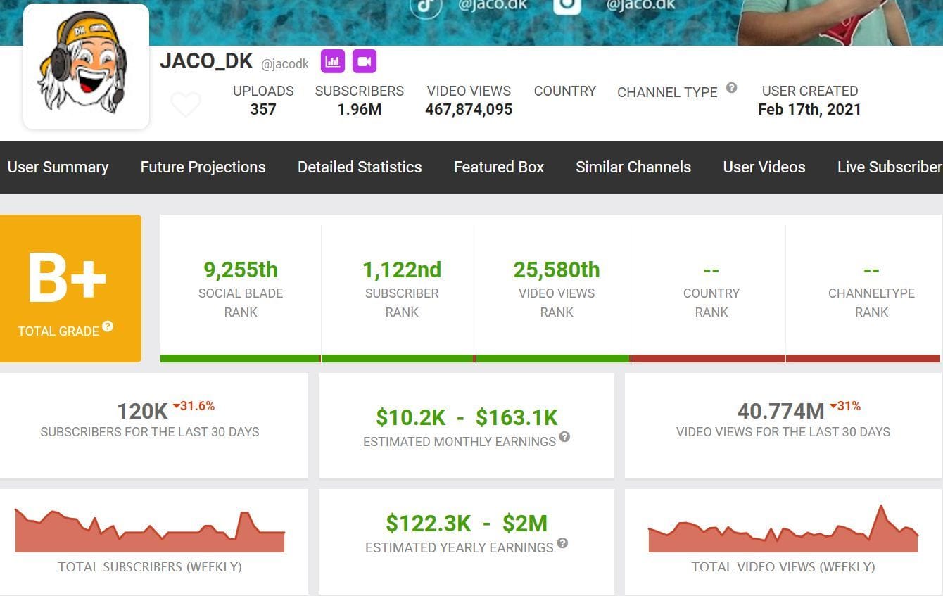943x596 pixels.
Task: Favorite the channel using the heart icon
Action: click(186, 104)
